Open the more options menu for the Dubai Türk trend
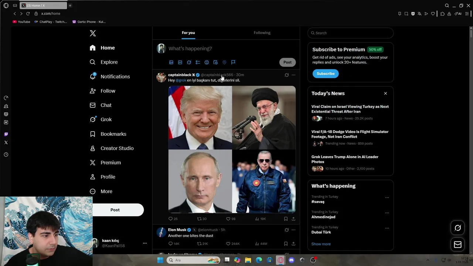Screen dimensions: 473x266 point(387,228)
